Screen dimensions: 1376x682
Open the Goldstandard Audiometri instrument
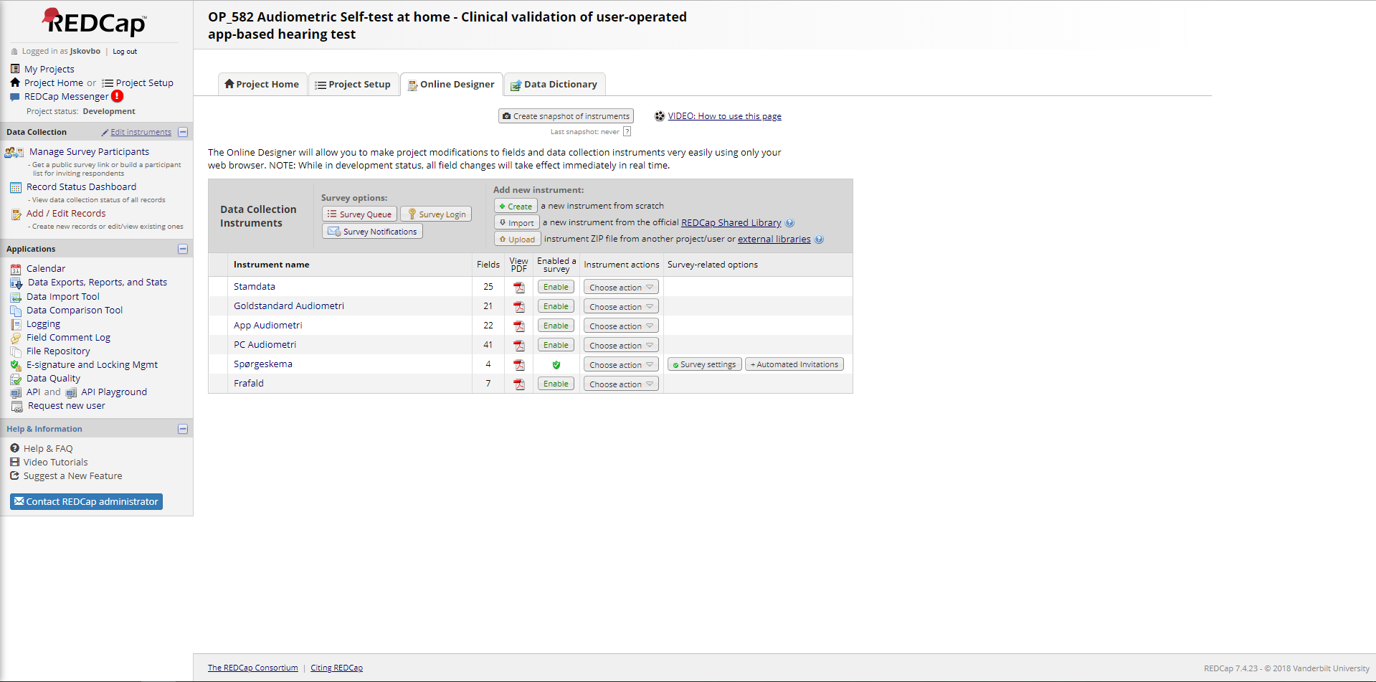click(x=289, y=306)
